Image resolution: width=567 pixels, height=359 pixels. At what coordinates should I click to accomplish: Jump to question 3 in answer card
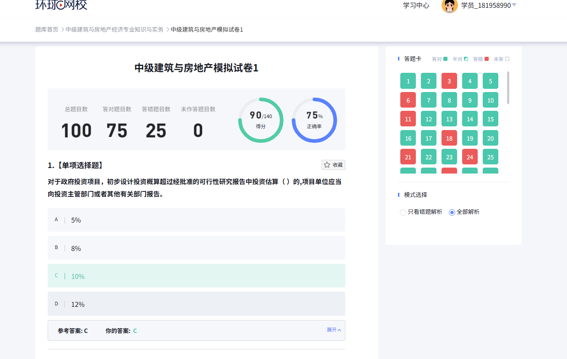click(x=449, y=81)
